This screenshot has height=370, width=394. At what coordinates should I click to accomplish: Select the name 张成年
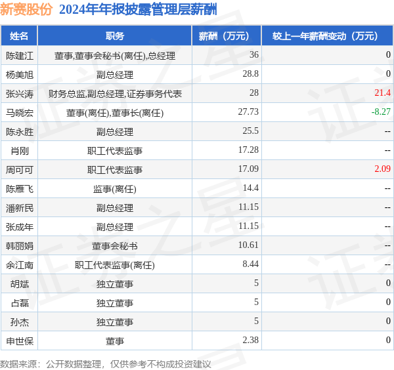(20, 227)
